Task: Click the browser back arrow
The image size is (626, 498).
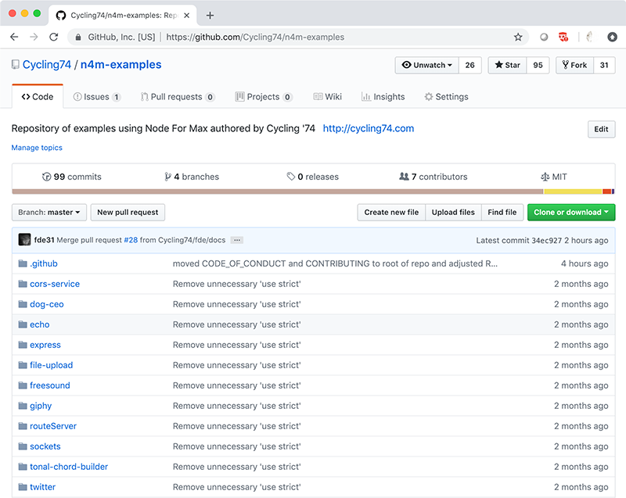Action: click(x=14, y=37)
